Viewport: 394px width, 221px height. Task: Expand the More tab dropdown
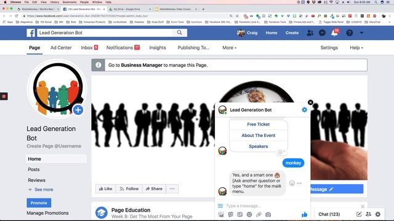click(229, 48)
